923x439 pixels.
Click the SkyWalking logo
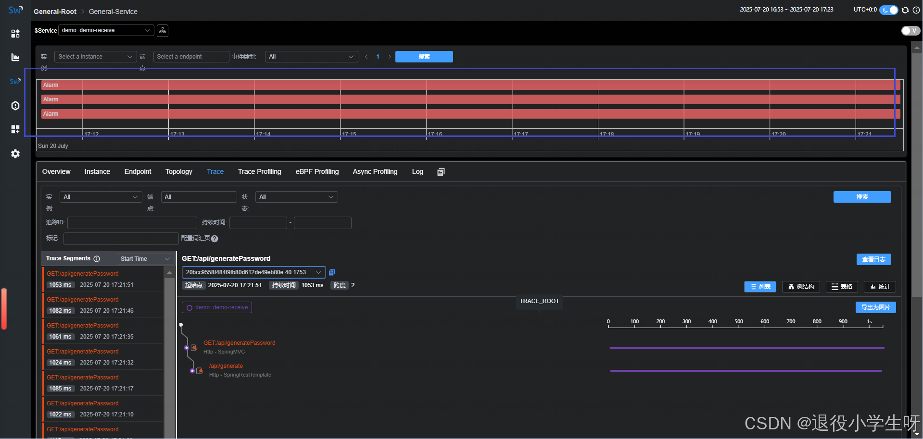click(x=15, y=10)
